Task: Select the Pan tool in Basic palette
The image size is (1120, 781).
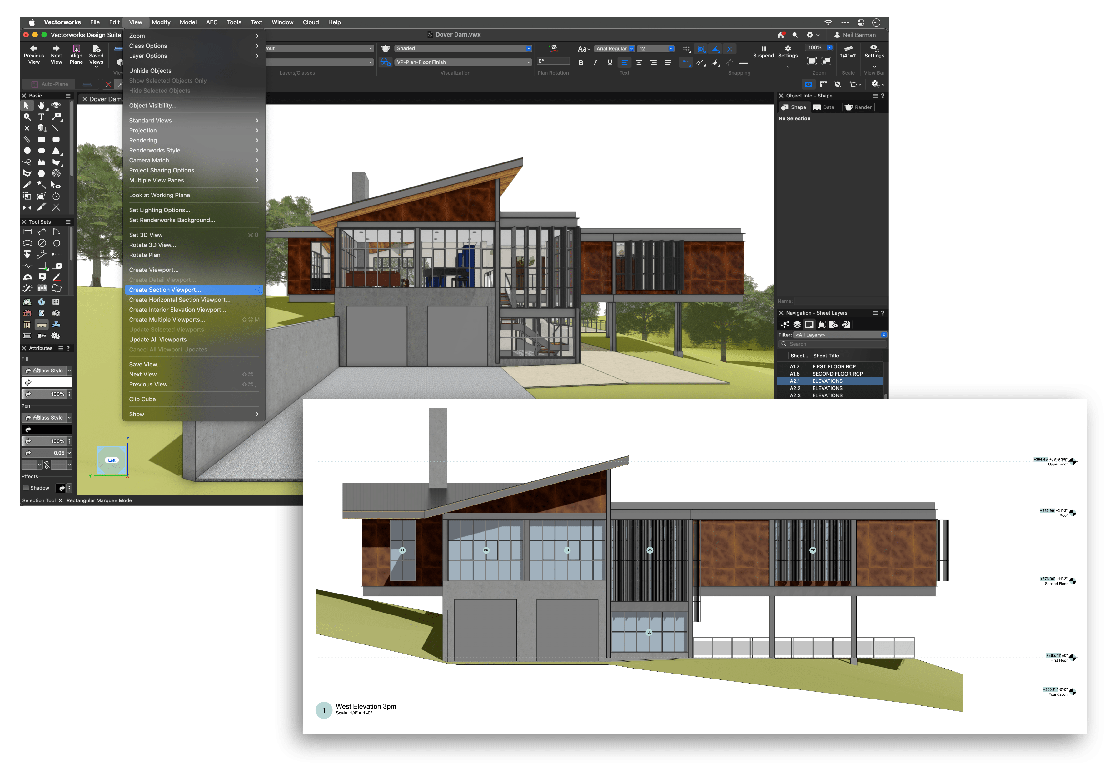Action: tap(42, 106)
